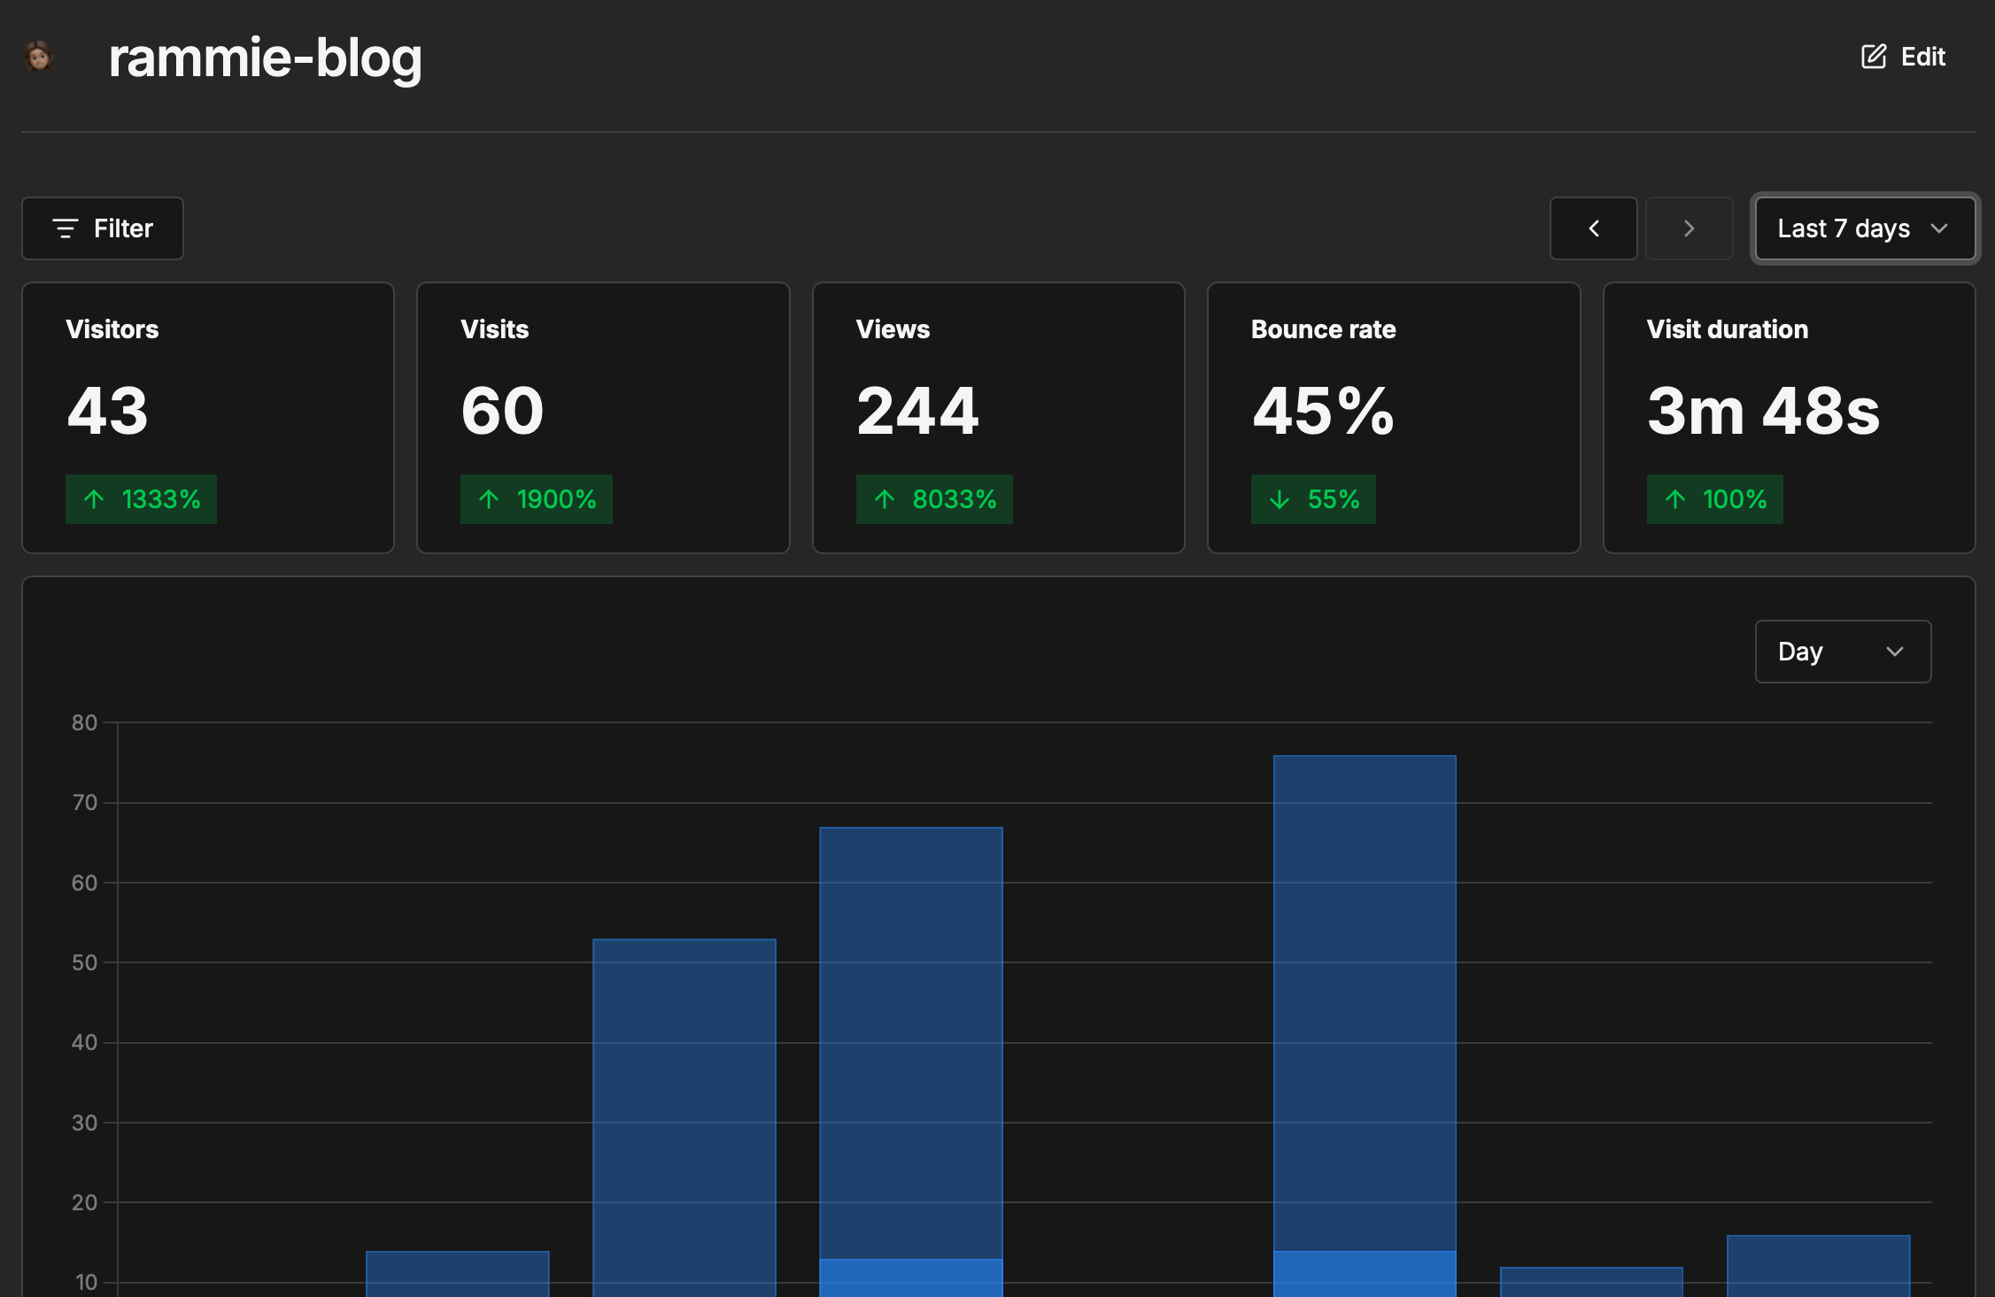Expand the Last 7 days dropdown
This screenshot has width=1995, height=1297.
coord(1864,228)
